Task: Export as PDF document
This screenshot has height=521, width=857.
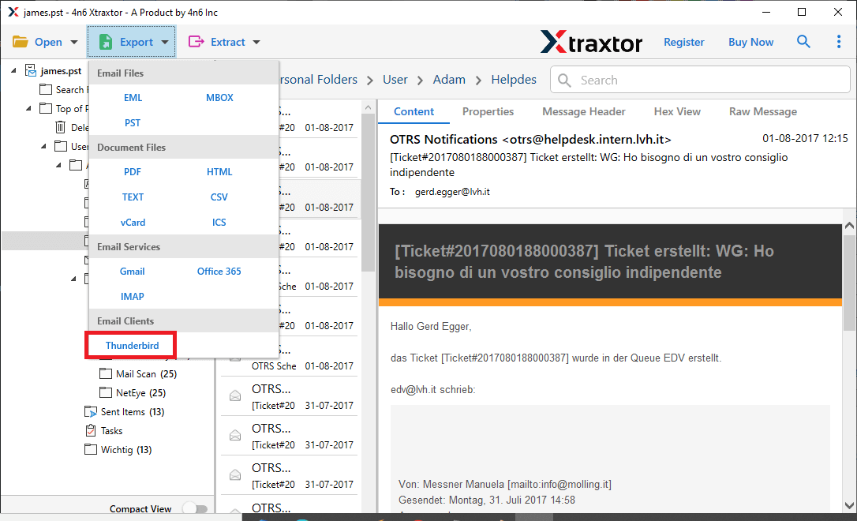Action: click(133, 171)
